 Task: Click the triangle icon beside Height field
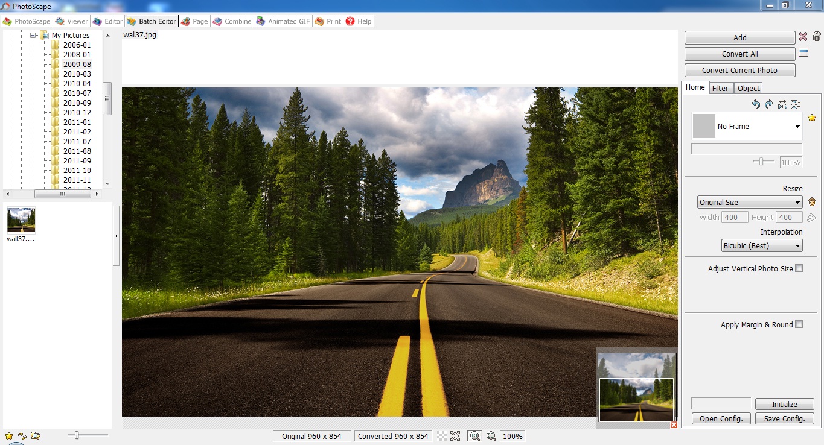812,217
